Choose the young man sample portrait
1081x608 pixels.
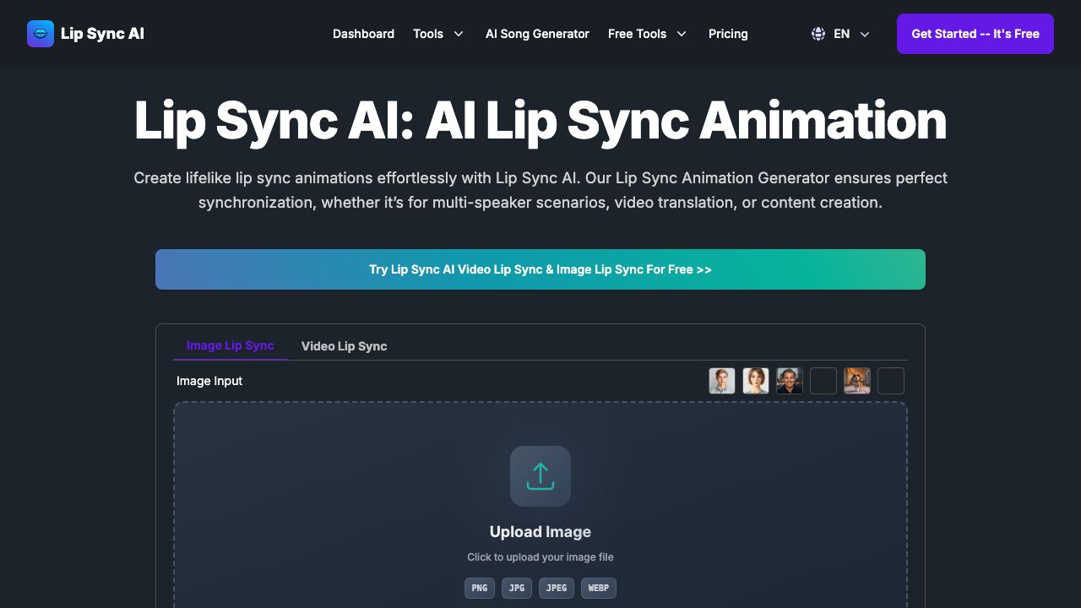[x=722, y=381]
